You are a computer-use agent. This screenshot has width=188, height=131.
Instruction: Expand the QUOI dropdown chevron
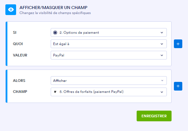pyautogui.click(x=162, y=44)
